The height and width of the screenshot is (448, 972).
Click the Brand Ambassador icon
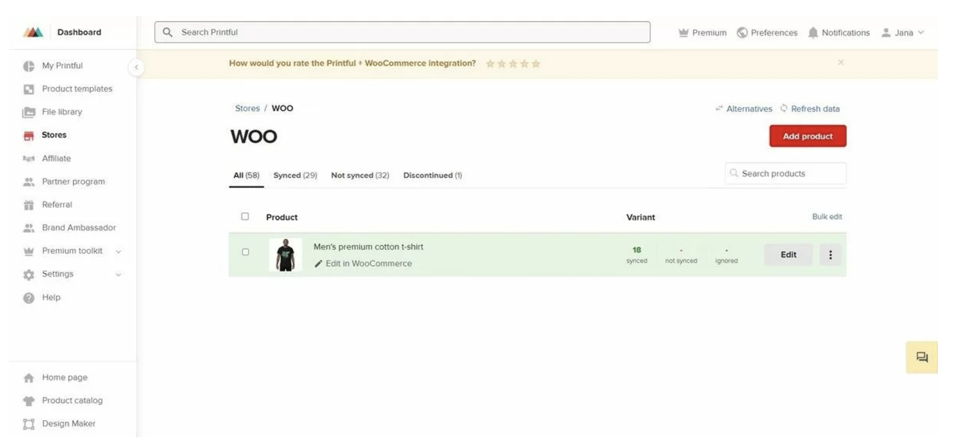[x=28, y=228]
